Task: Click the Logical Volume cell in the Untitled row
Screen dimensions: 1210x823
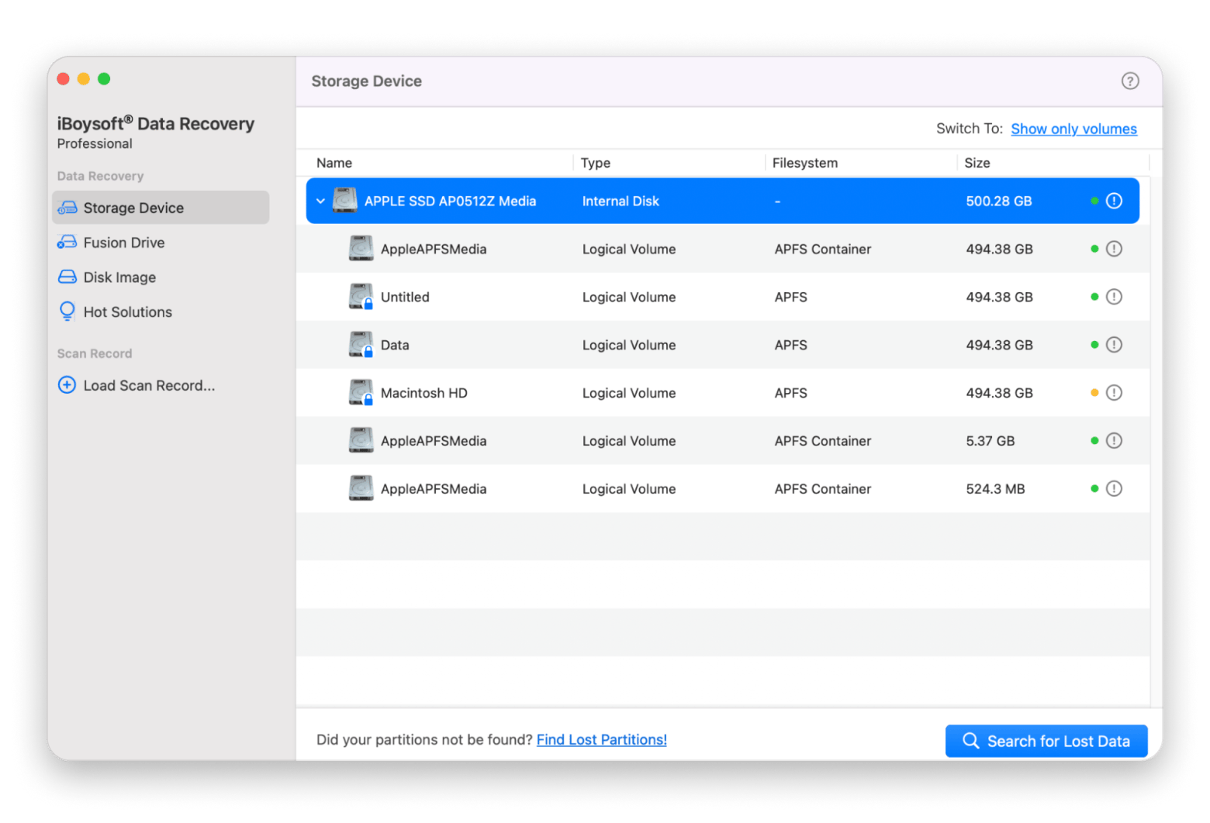Action: point(629,297)
